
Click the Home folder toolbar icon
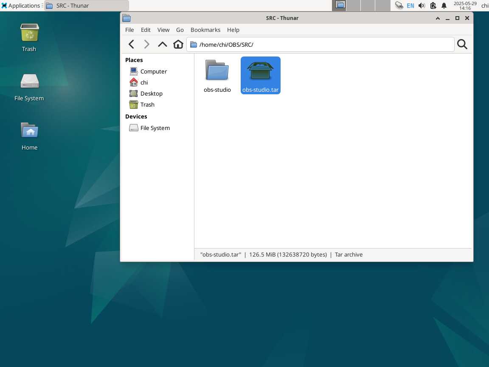pos(178,44)
